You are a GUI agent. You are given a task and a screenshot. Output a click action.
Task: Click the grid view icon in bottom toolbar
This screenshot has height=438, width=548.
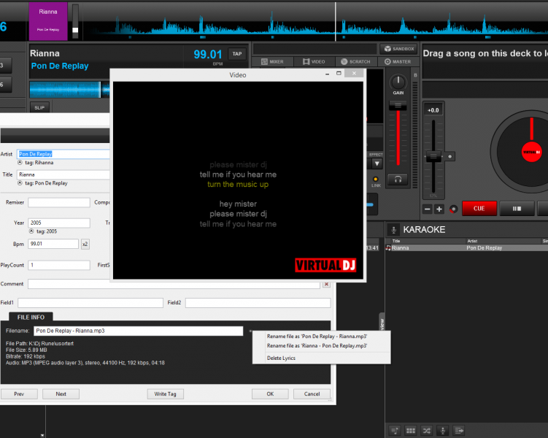tap(411, 430)
